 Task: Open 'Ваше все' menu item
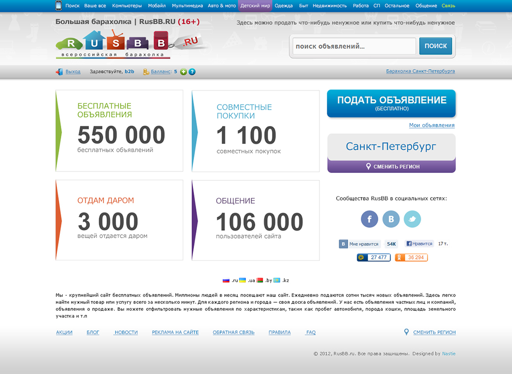tap(95, 5)
